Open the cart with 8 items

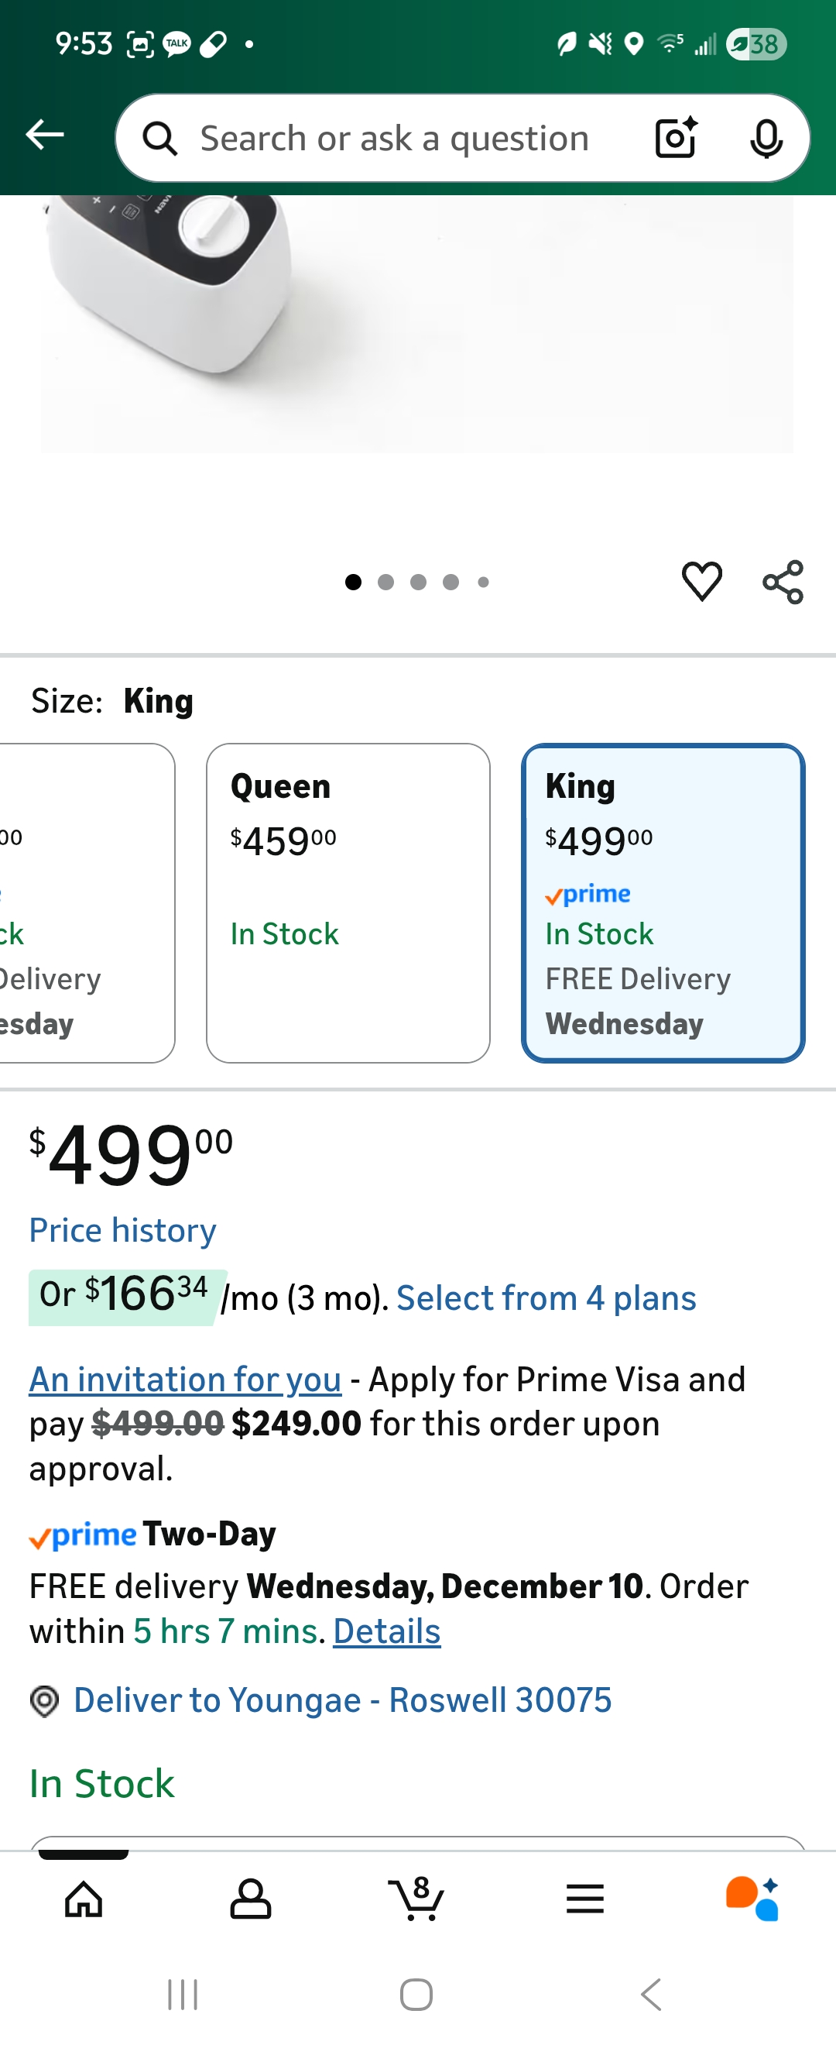point(416,1898)
